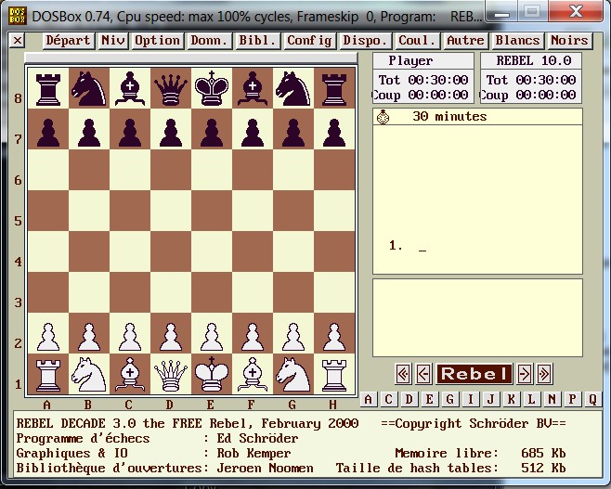611x489 pixels.
Task: Select the black bishop on c8
Action: [130, 88]
